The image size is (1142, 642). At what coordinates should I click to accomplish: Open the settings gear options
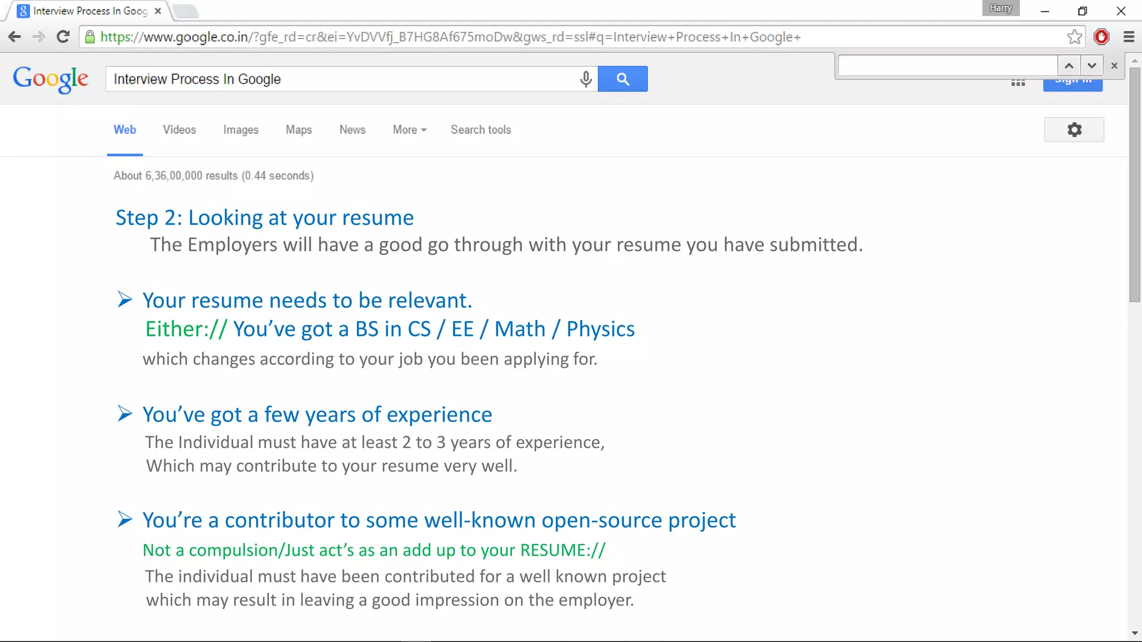(1074, 130)
